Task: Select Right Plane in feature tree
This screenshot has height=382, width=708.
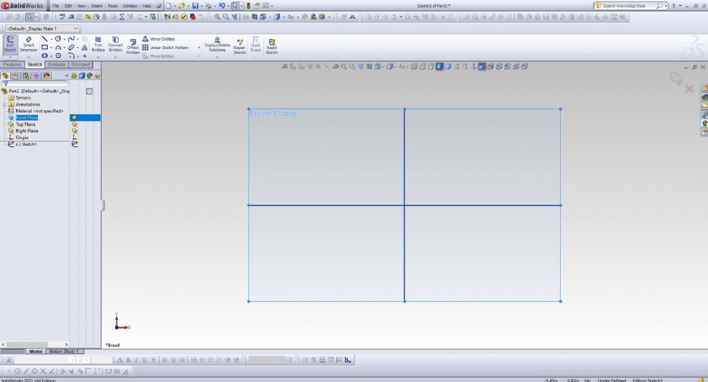Action: point(27,131)
